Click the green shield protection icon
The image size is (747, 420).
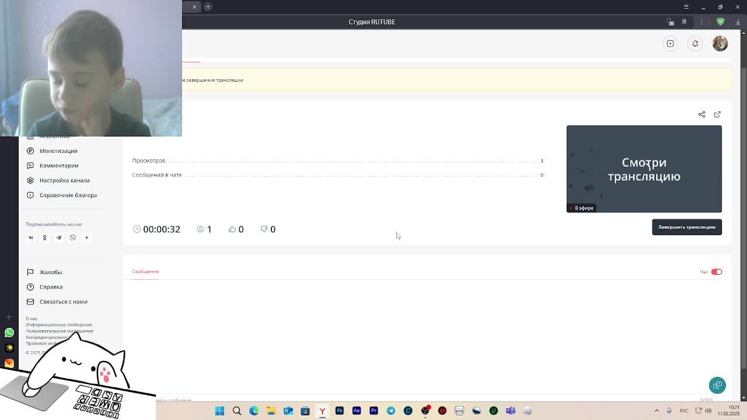(x=721, y=22)
